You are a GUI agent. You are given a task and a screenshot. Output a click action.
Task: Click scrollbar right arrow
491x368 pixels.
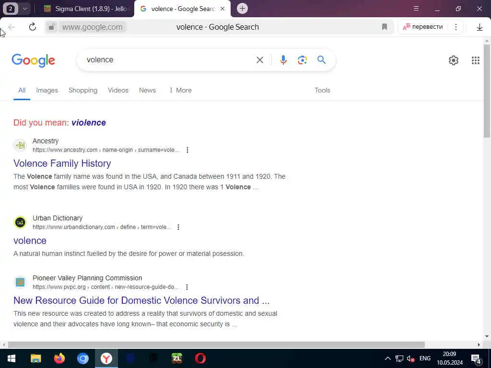(479, 345)
